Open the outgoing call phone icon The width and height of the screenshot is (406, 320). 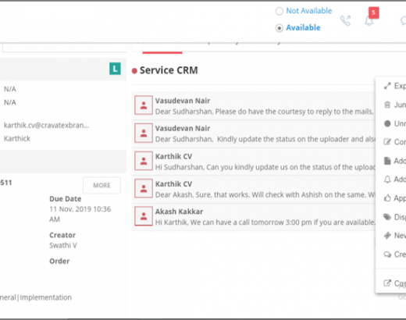coord(346,20)
